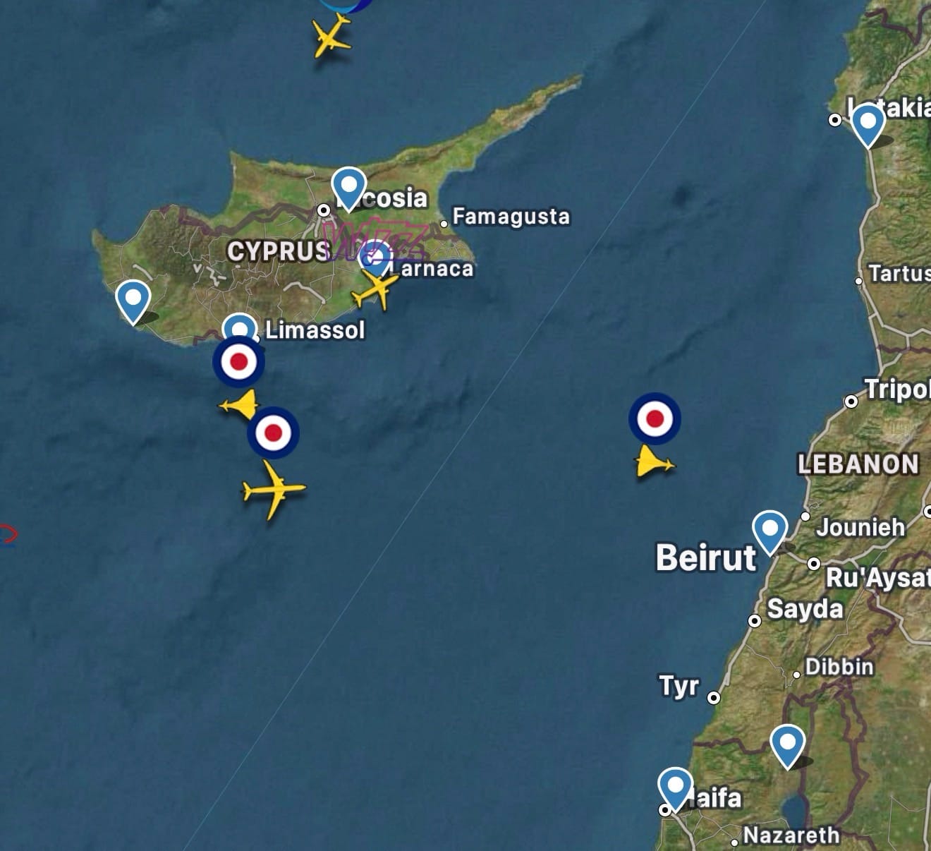931x851 pixels.
Task: Click the RAF roundel just below Limassol
Action: 238,362
